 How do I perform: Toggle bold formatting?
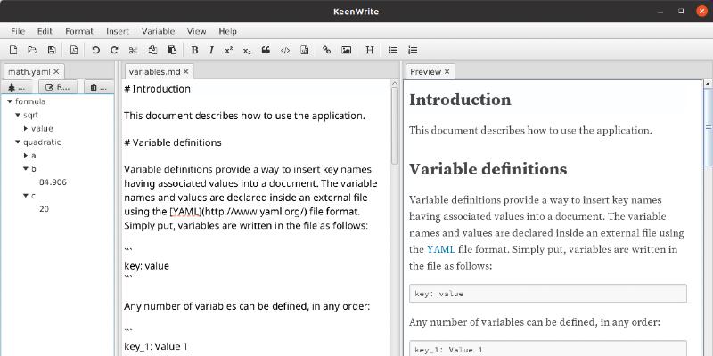pyautogui.click(x=194, y=50)
